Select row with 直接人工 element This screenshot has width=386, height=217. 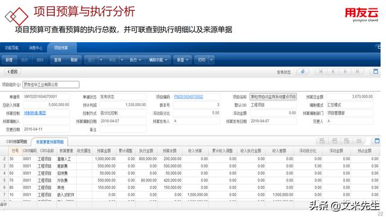point(189,159)
